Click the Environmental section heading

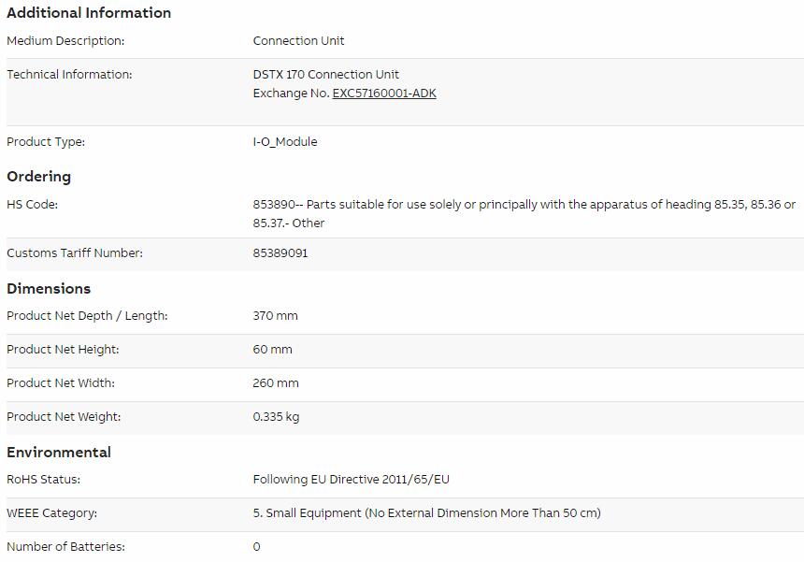pos(59,453)
